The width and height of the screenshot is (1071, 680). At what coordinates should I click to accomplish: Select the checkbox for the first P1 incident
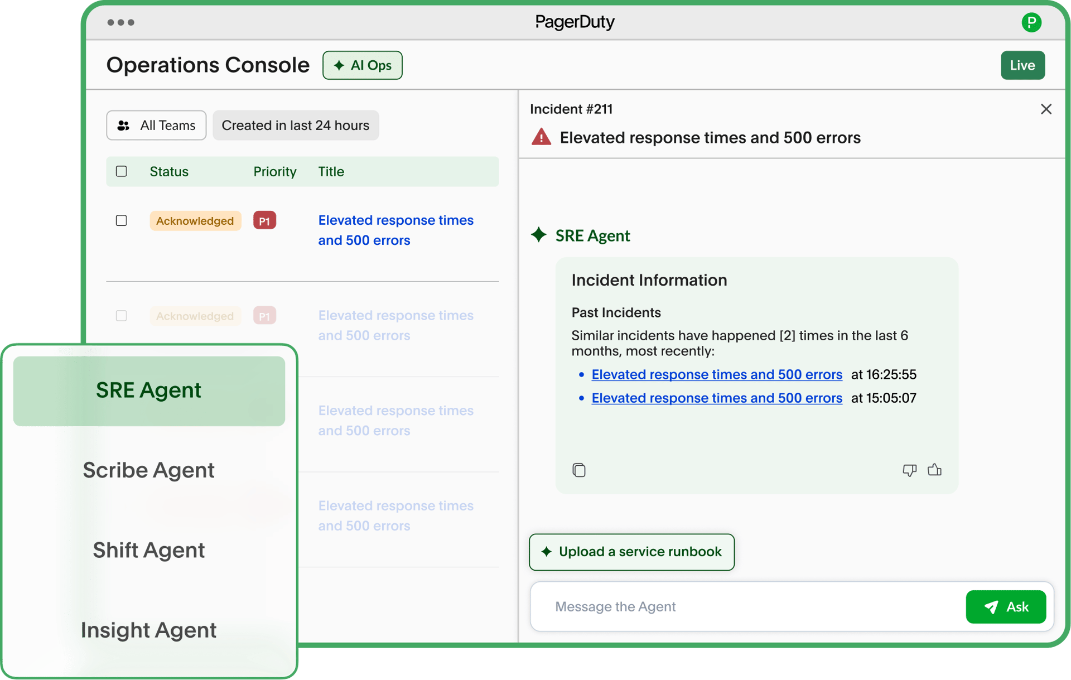click(x=121, y=220)
